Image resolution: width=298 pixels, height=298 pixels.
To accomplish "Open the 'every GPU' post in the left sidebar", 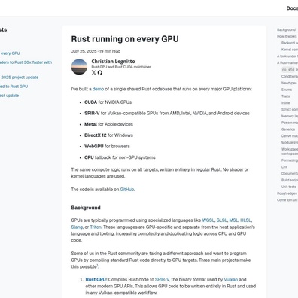I will [10, 53].
